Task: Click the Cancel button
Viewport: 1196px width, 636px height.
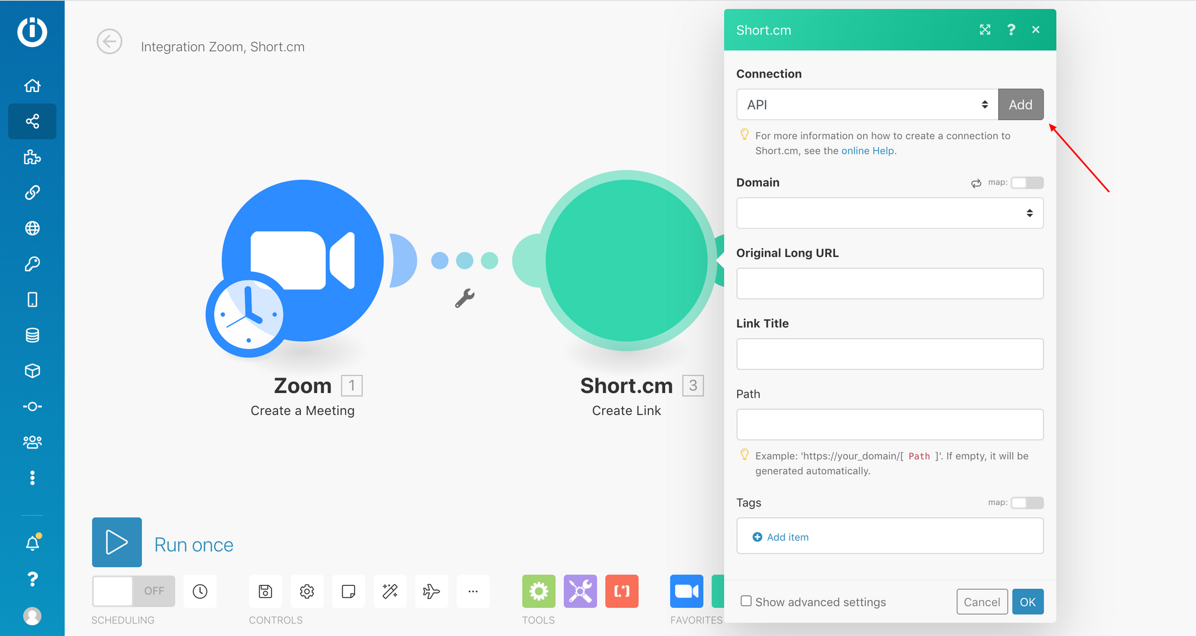Action: click(982, 602)
